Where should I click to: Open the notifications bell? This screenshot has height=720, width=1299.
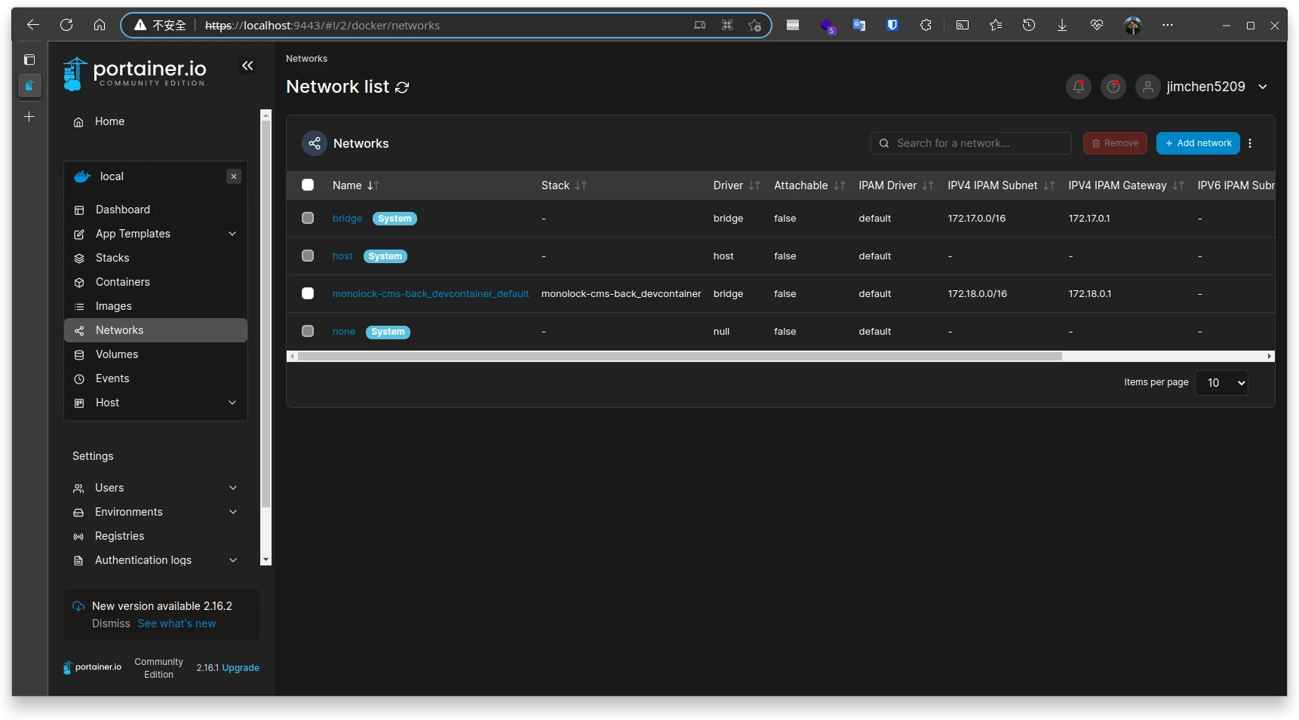pos(1078,87)
